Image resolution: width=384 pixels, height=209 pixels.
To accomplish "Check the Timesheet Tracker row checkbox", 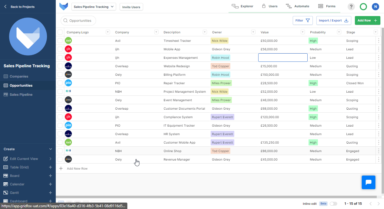I will (x=60, y=41).
